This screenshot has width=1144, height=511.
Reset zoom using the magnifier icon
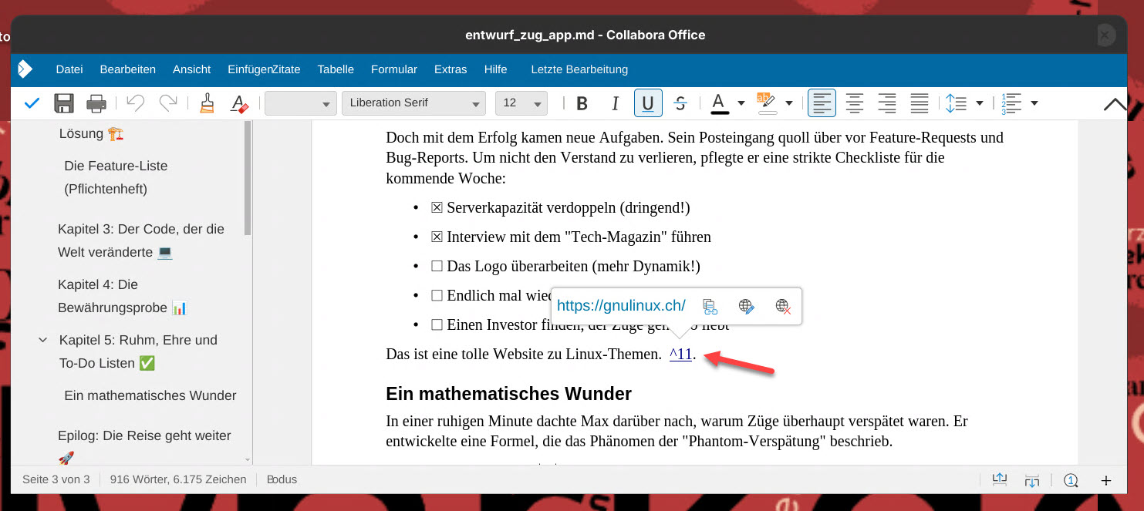click(x=1070, y=480)
